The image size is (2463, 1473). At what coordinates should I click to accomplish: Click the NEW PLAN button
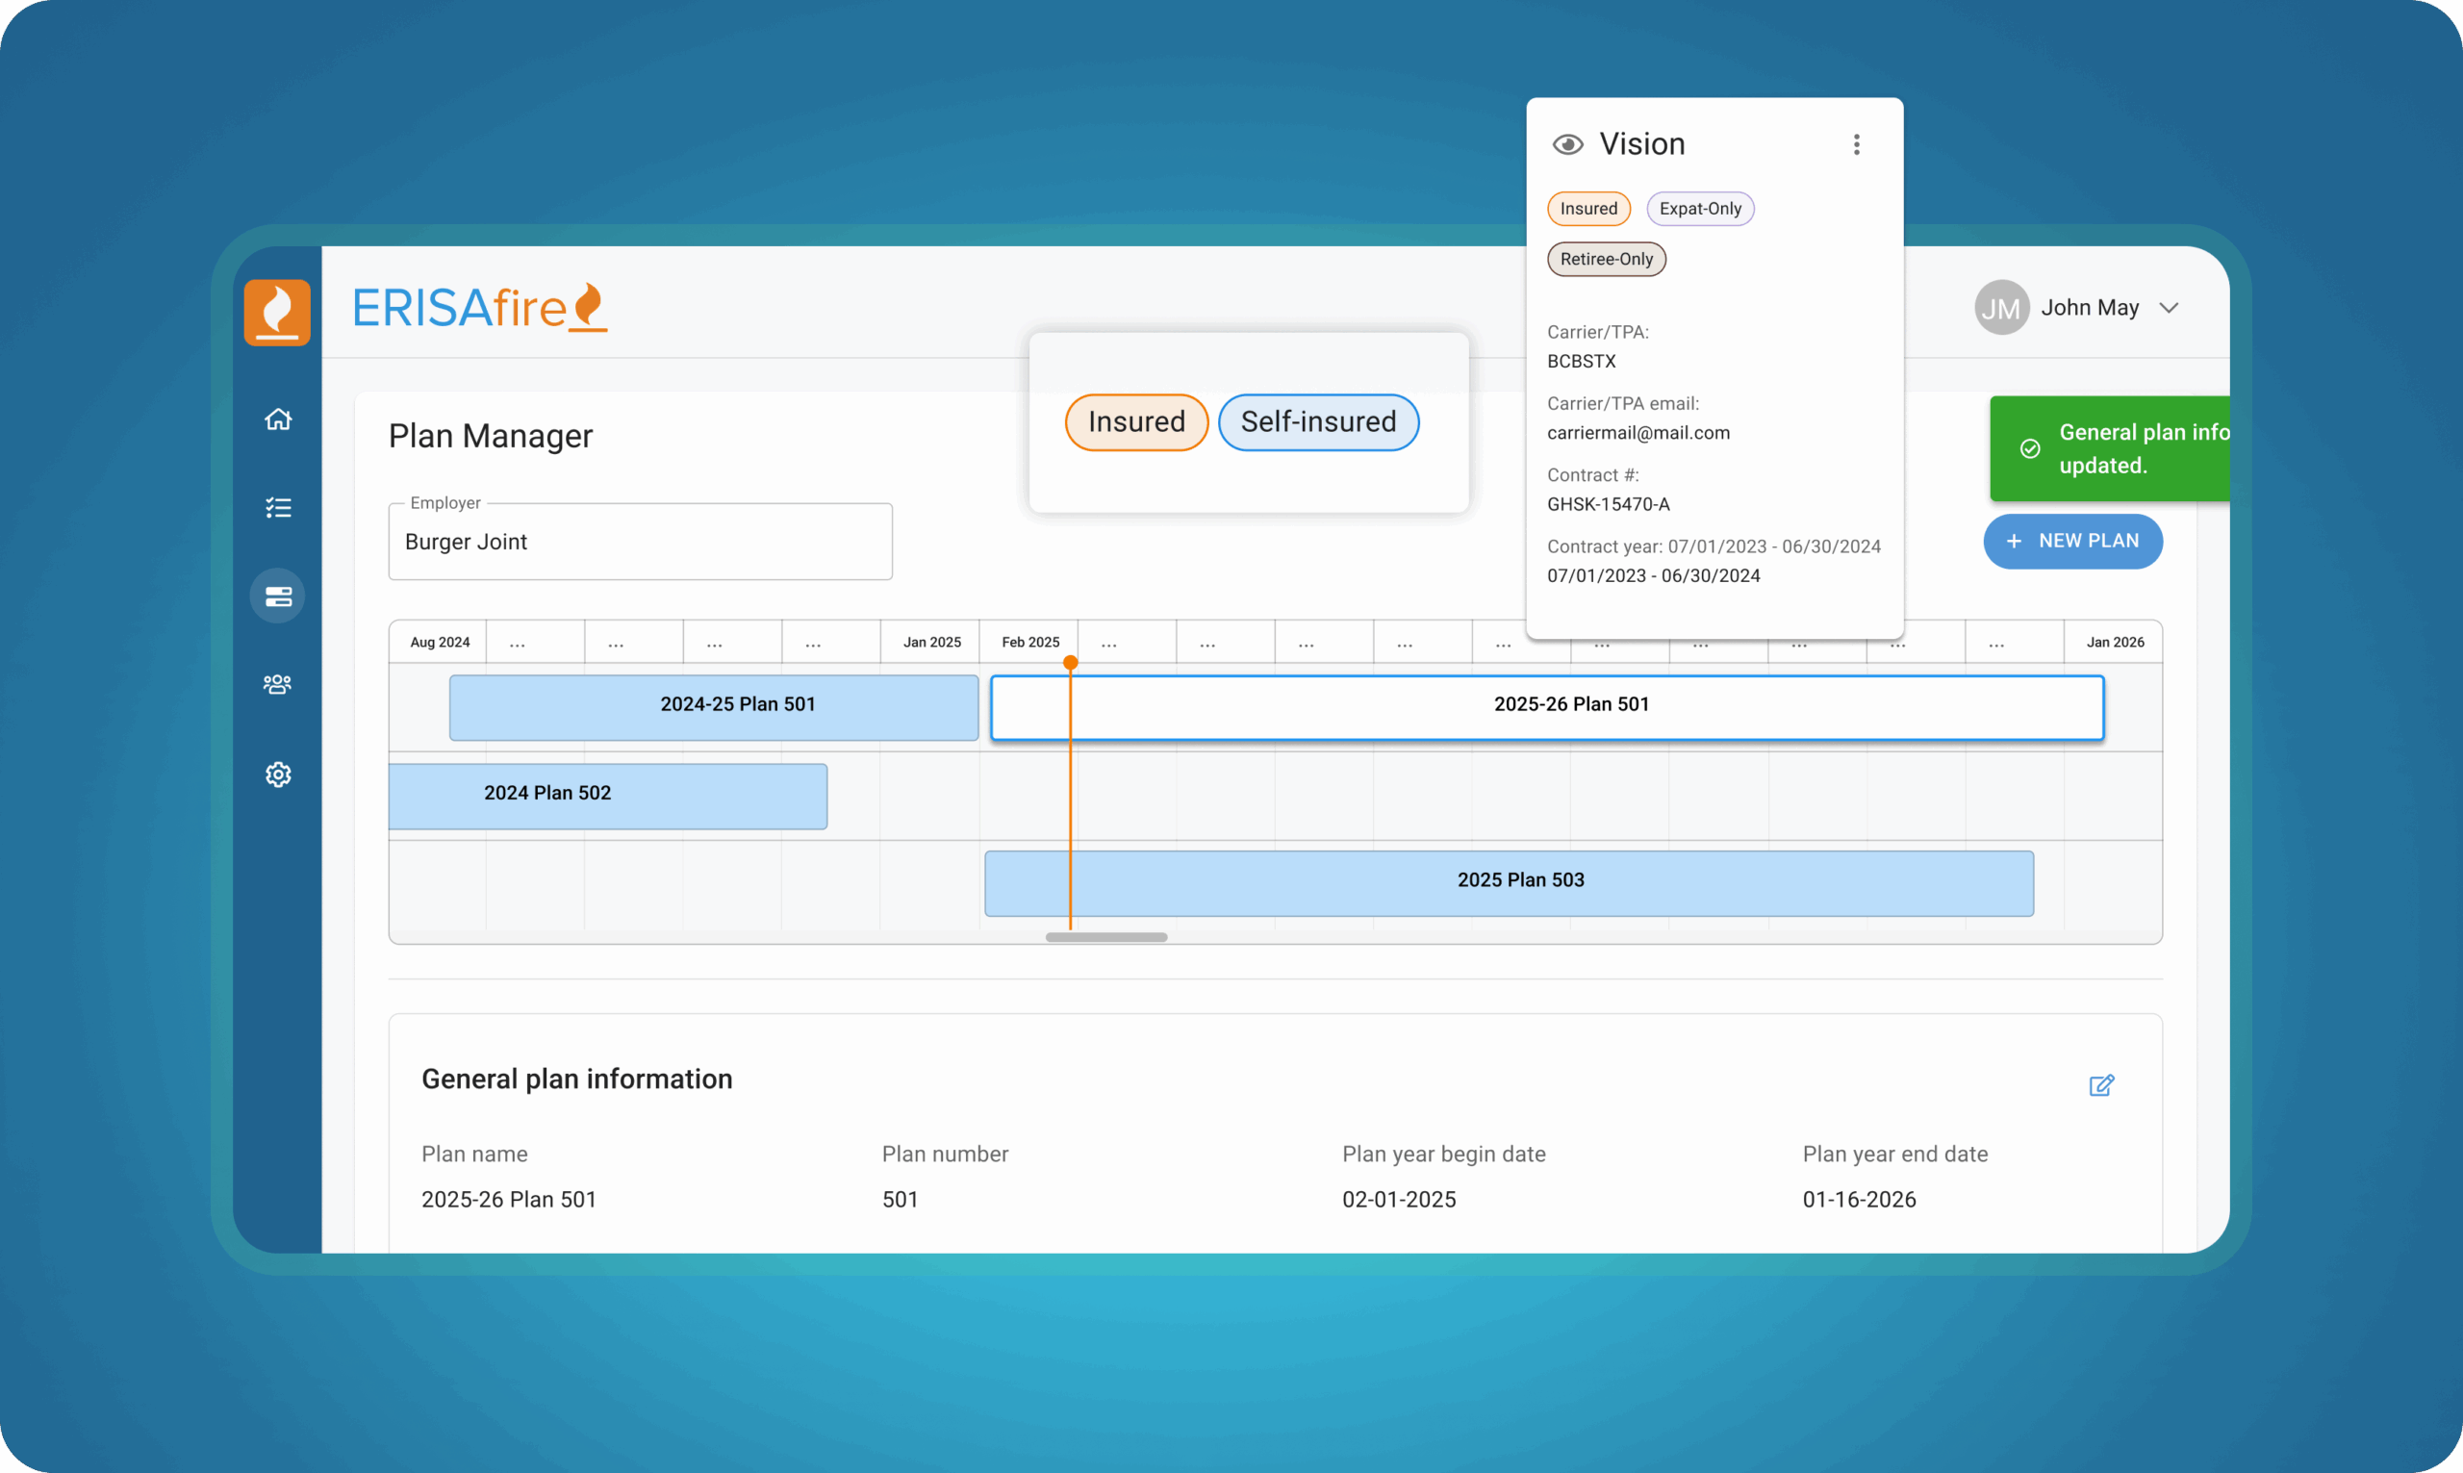2073,541
